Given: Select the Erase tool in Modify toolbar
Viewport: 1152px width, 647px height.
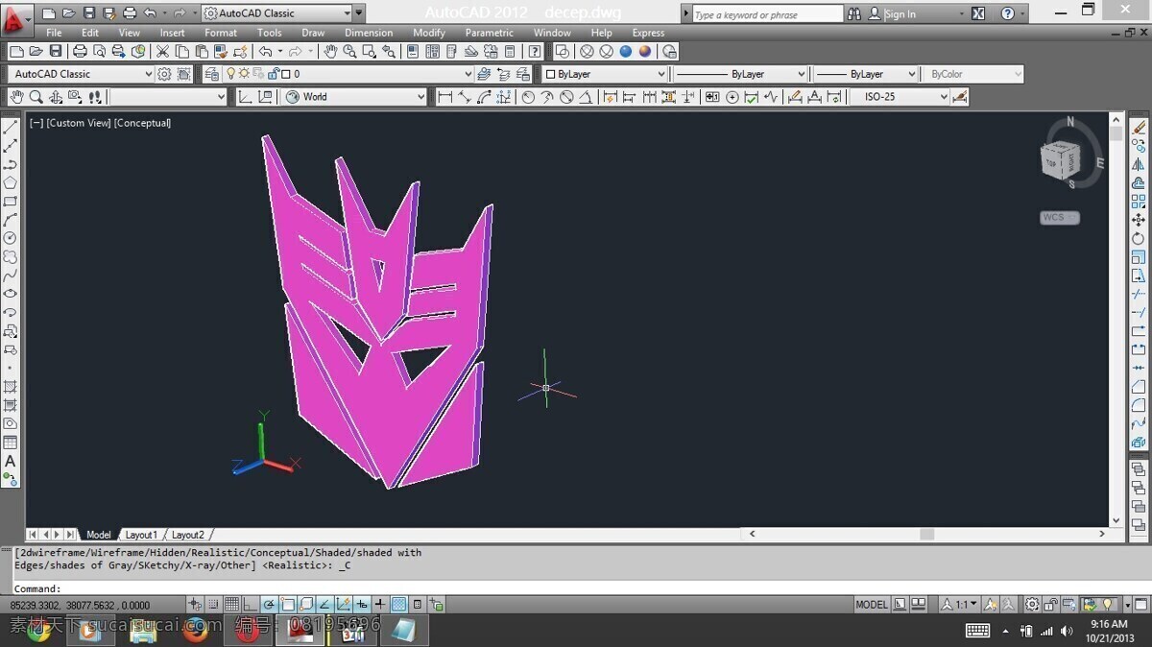Looking at the screenshot, I should click(1139, 127).
